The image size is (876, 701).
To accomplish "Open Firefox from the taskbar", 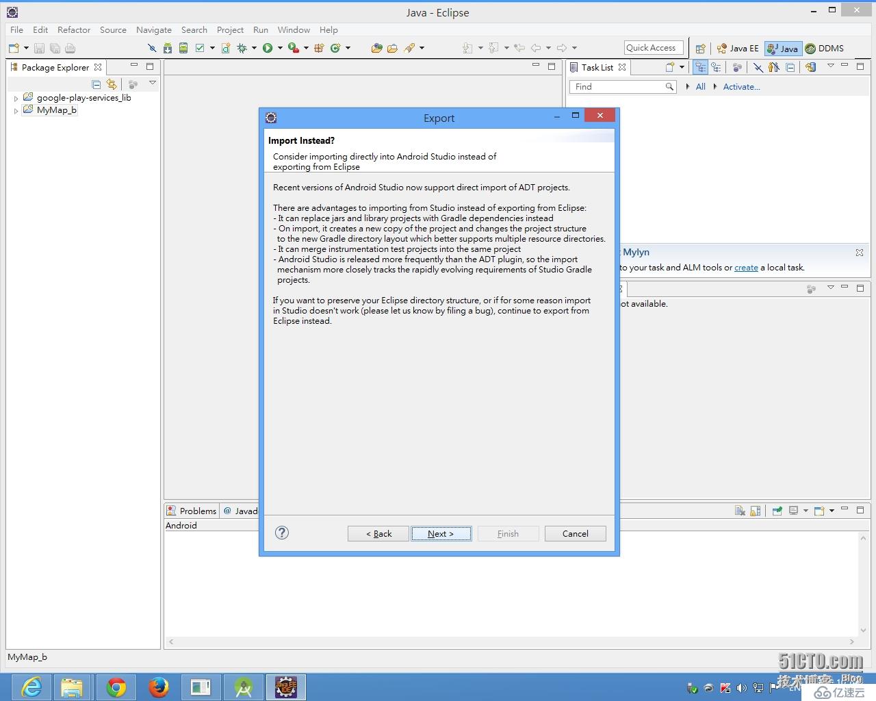I will pyautogui.click(x=159, y=687).
